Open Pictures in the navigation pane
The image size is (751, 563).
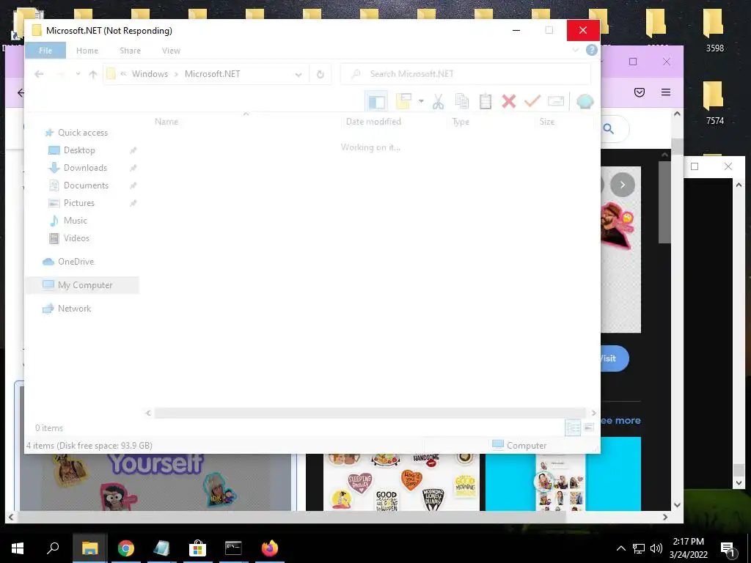(79, 203)
